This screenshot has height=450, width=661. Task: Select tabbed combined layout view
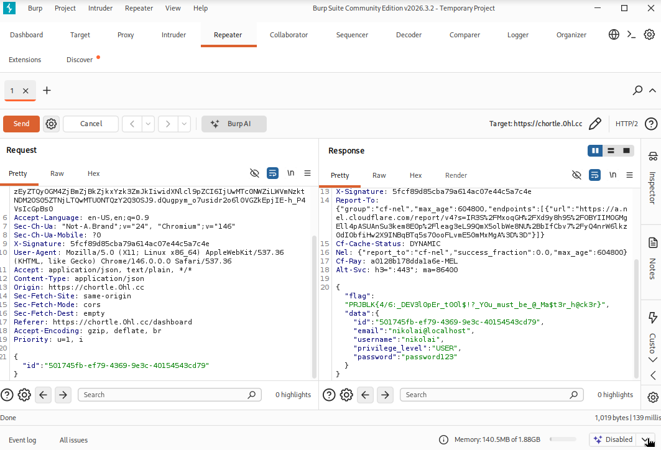tap(626, 150)
